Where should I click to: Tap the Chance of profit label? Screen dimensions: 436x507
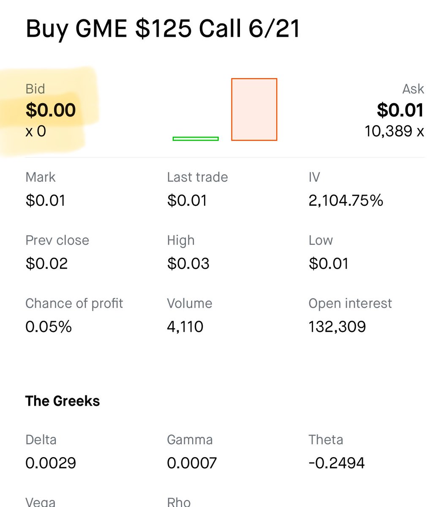tap(74, 303)
